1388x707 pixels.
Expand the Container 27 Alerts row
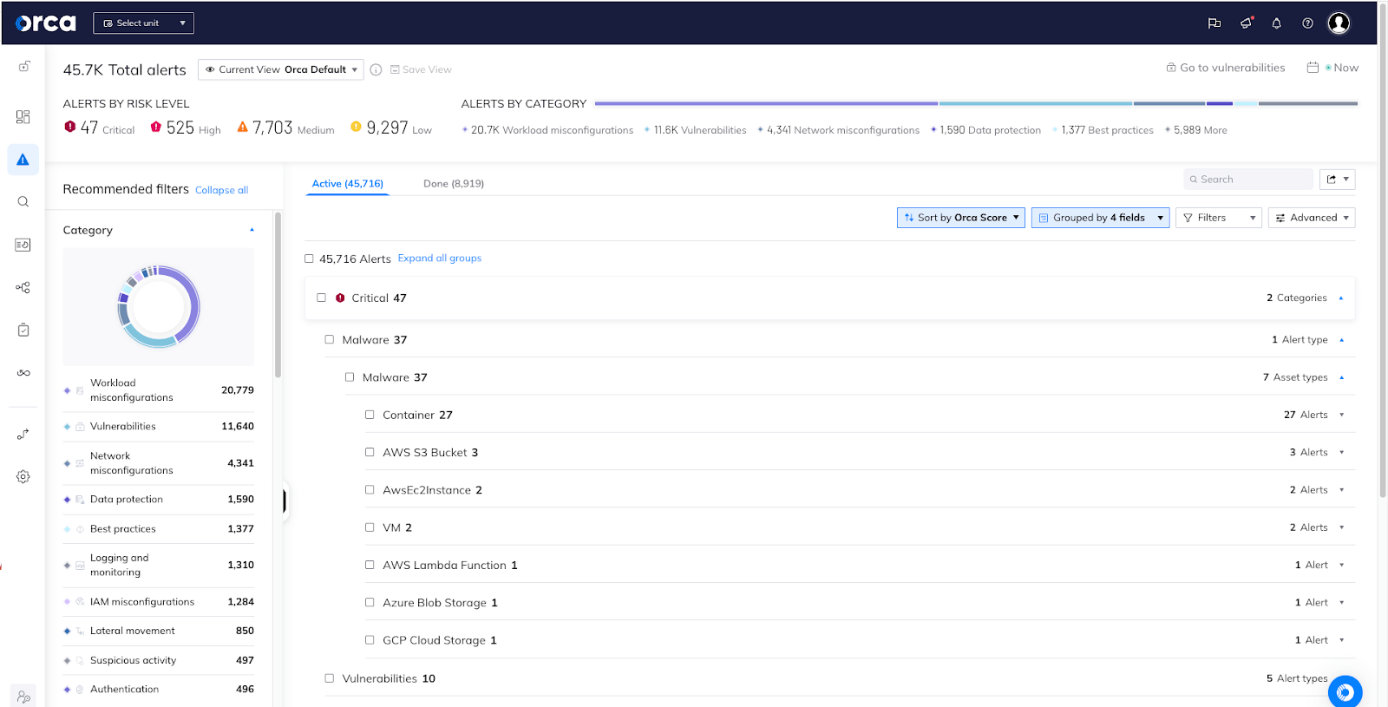[1341, 415]
